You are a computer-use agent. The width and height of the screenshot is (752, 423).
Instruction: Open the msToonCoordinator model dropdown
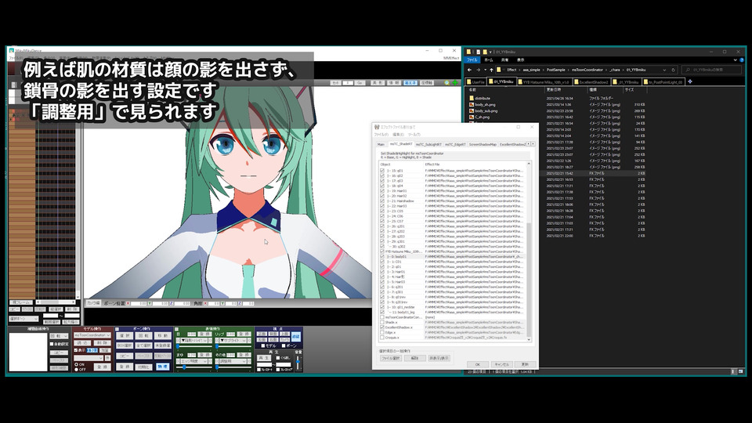click(x=92, y=335)
